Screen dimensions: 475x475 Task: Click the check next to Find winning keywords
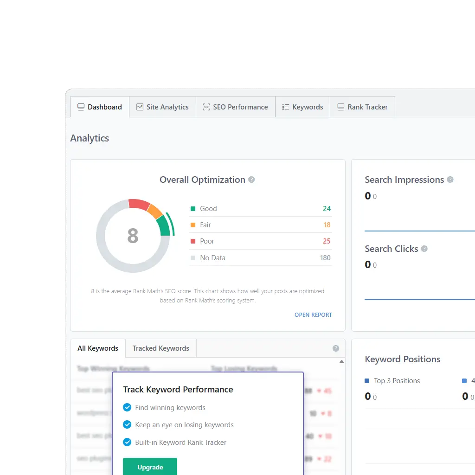pyautogui.click(x=127, y=407)
